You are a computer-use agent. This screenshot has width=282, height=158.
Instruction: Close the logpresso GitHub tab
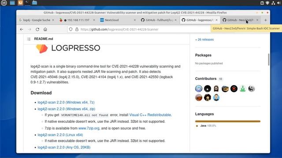pos(216,20)
